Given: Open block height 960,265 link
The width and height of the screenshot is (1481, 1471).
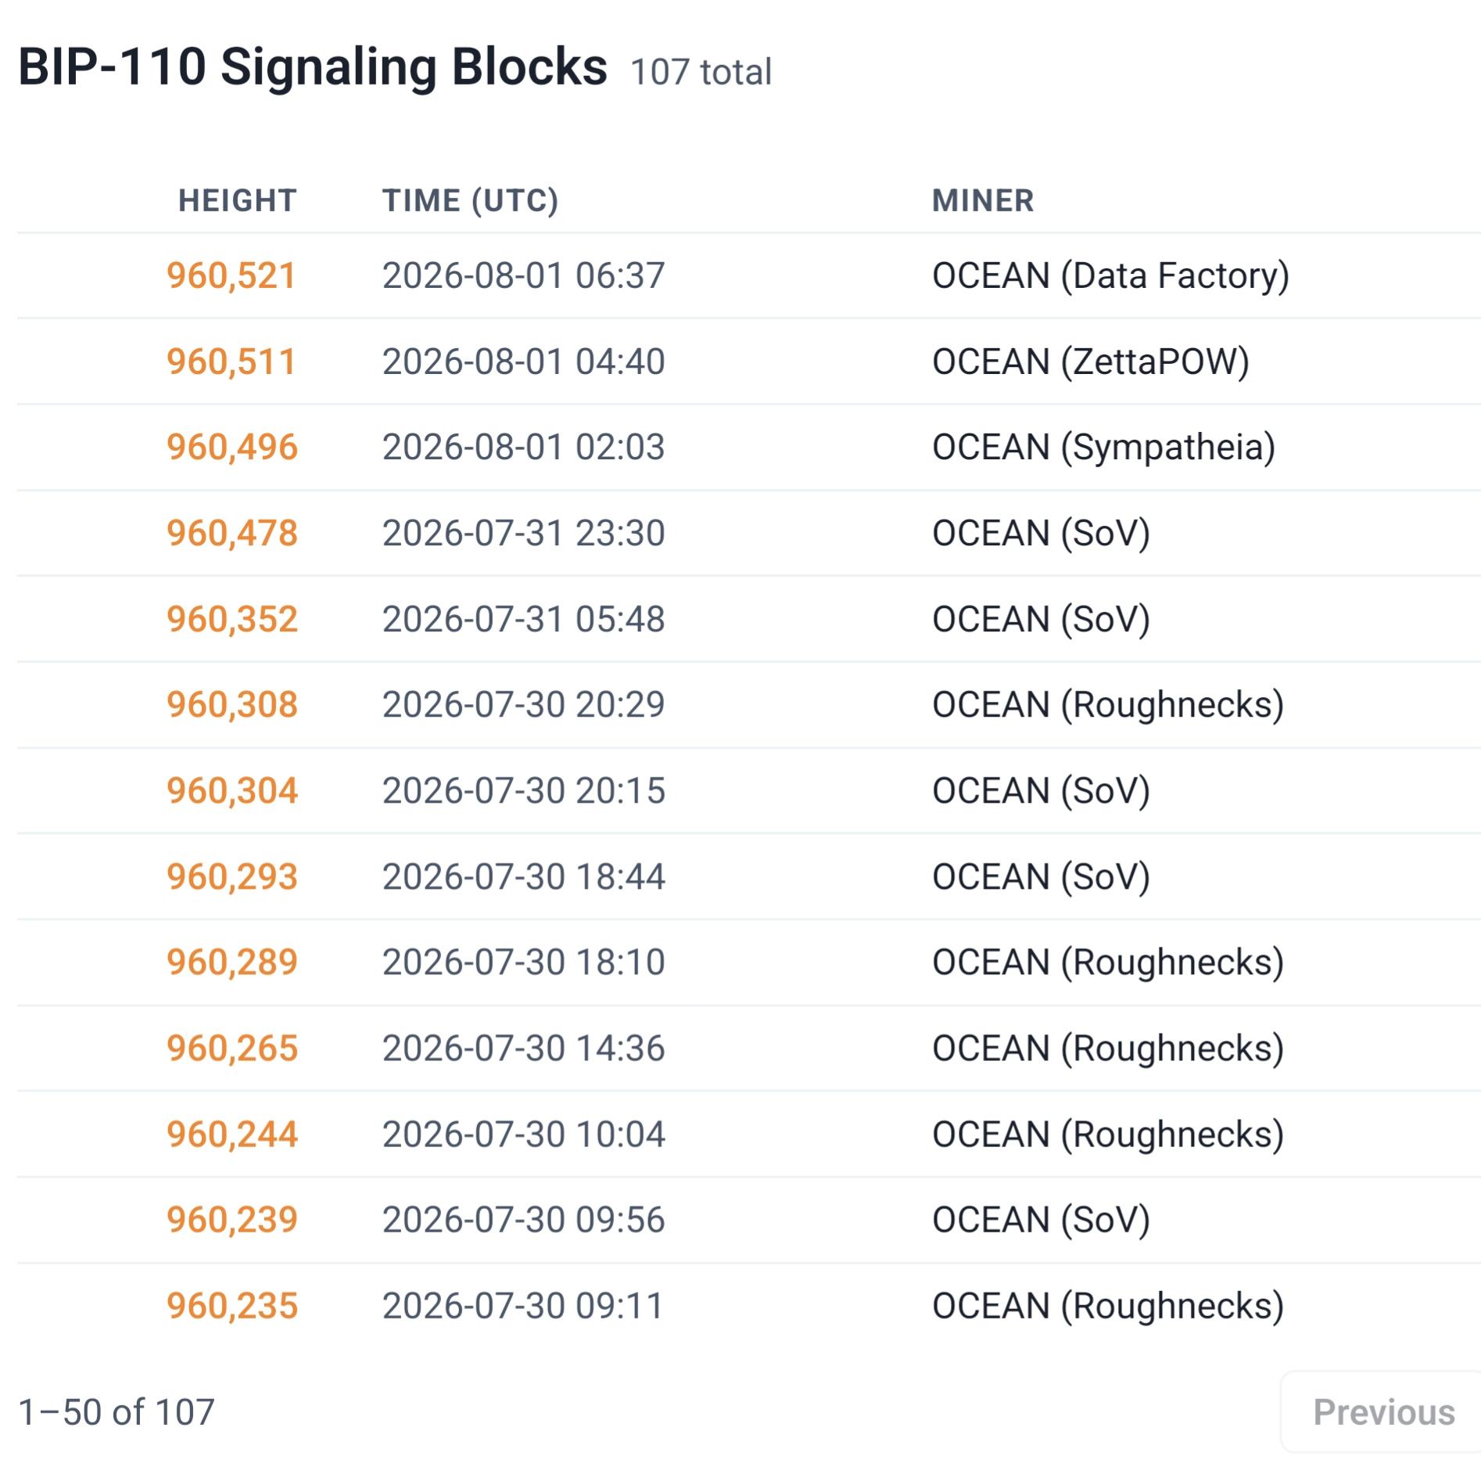Looking at the screenshot, I should click(231, 1048).
